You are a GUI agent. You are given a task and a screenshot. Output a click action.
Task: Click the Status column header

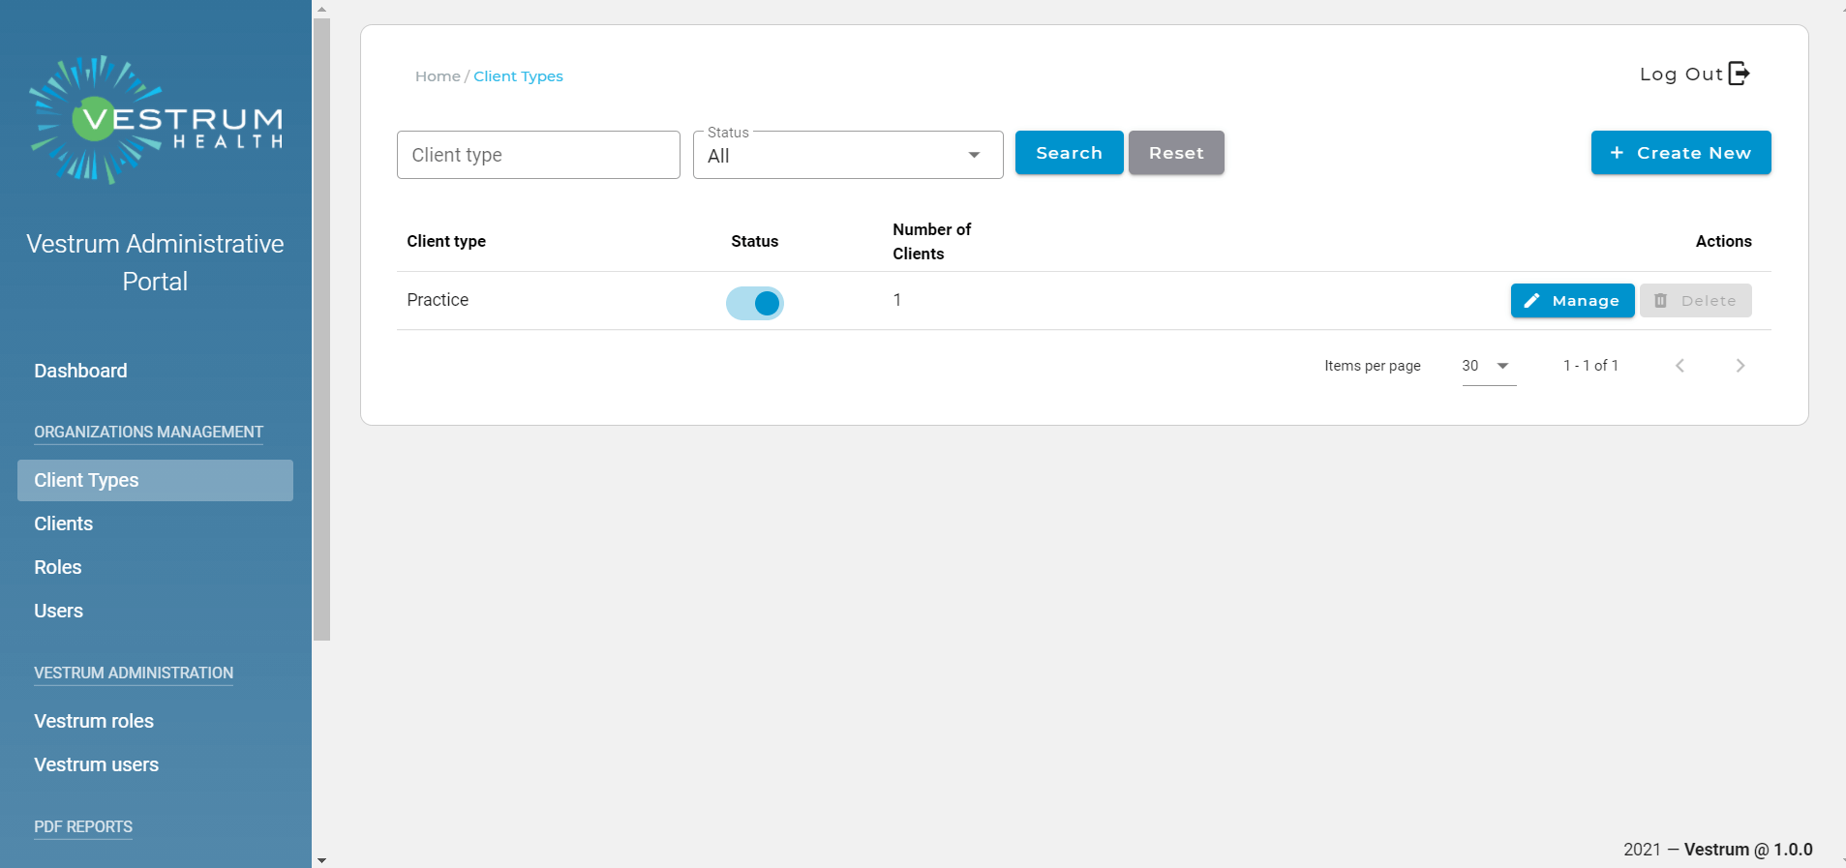point(754,241)
